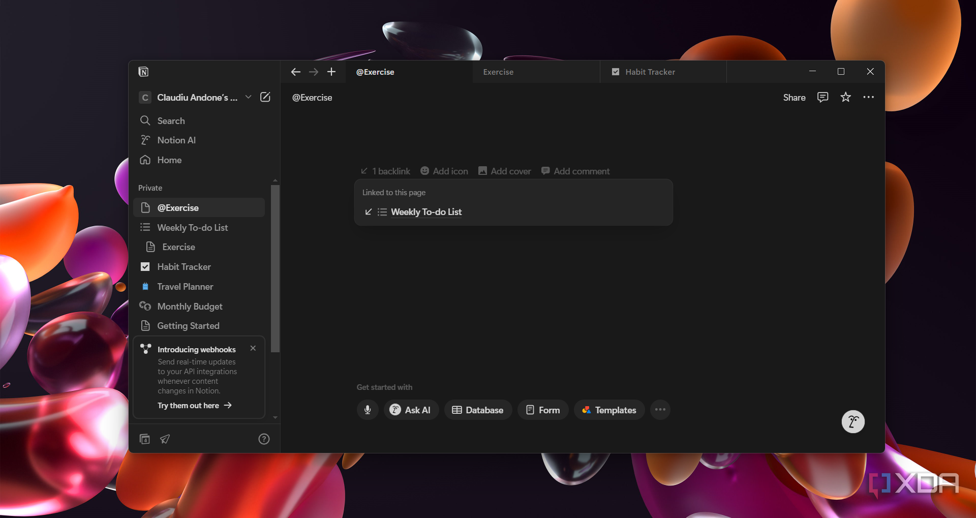Go back with the left arrow
Image resolution: width=976 pixels, height=518 pixels.
[x=295, y=72]
